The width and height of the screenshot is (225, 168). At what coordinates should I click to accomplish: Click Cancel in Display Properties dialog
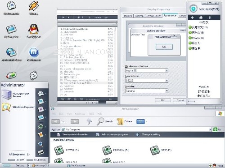[180, 100]
